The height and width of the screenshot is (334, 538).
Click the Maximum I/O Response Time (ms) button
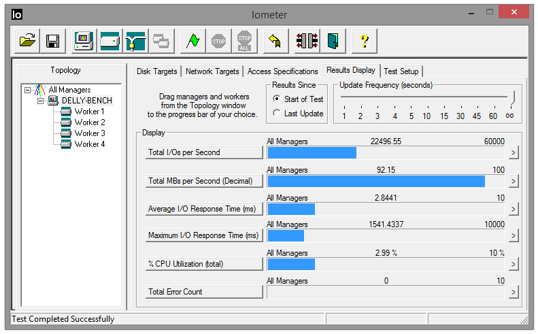coord(204,235)
